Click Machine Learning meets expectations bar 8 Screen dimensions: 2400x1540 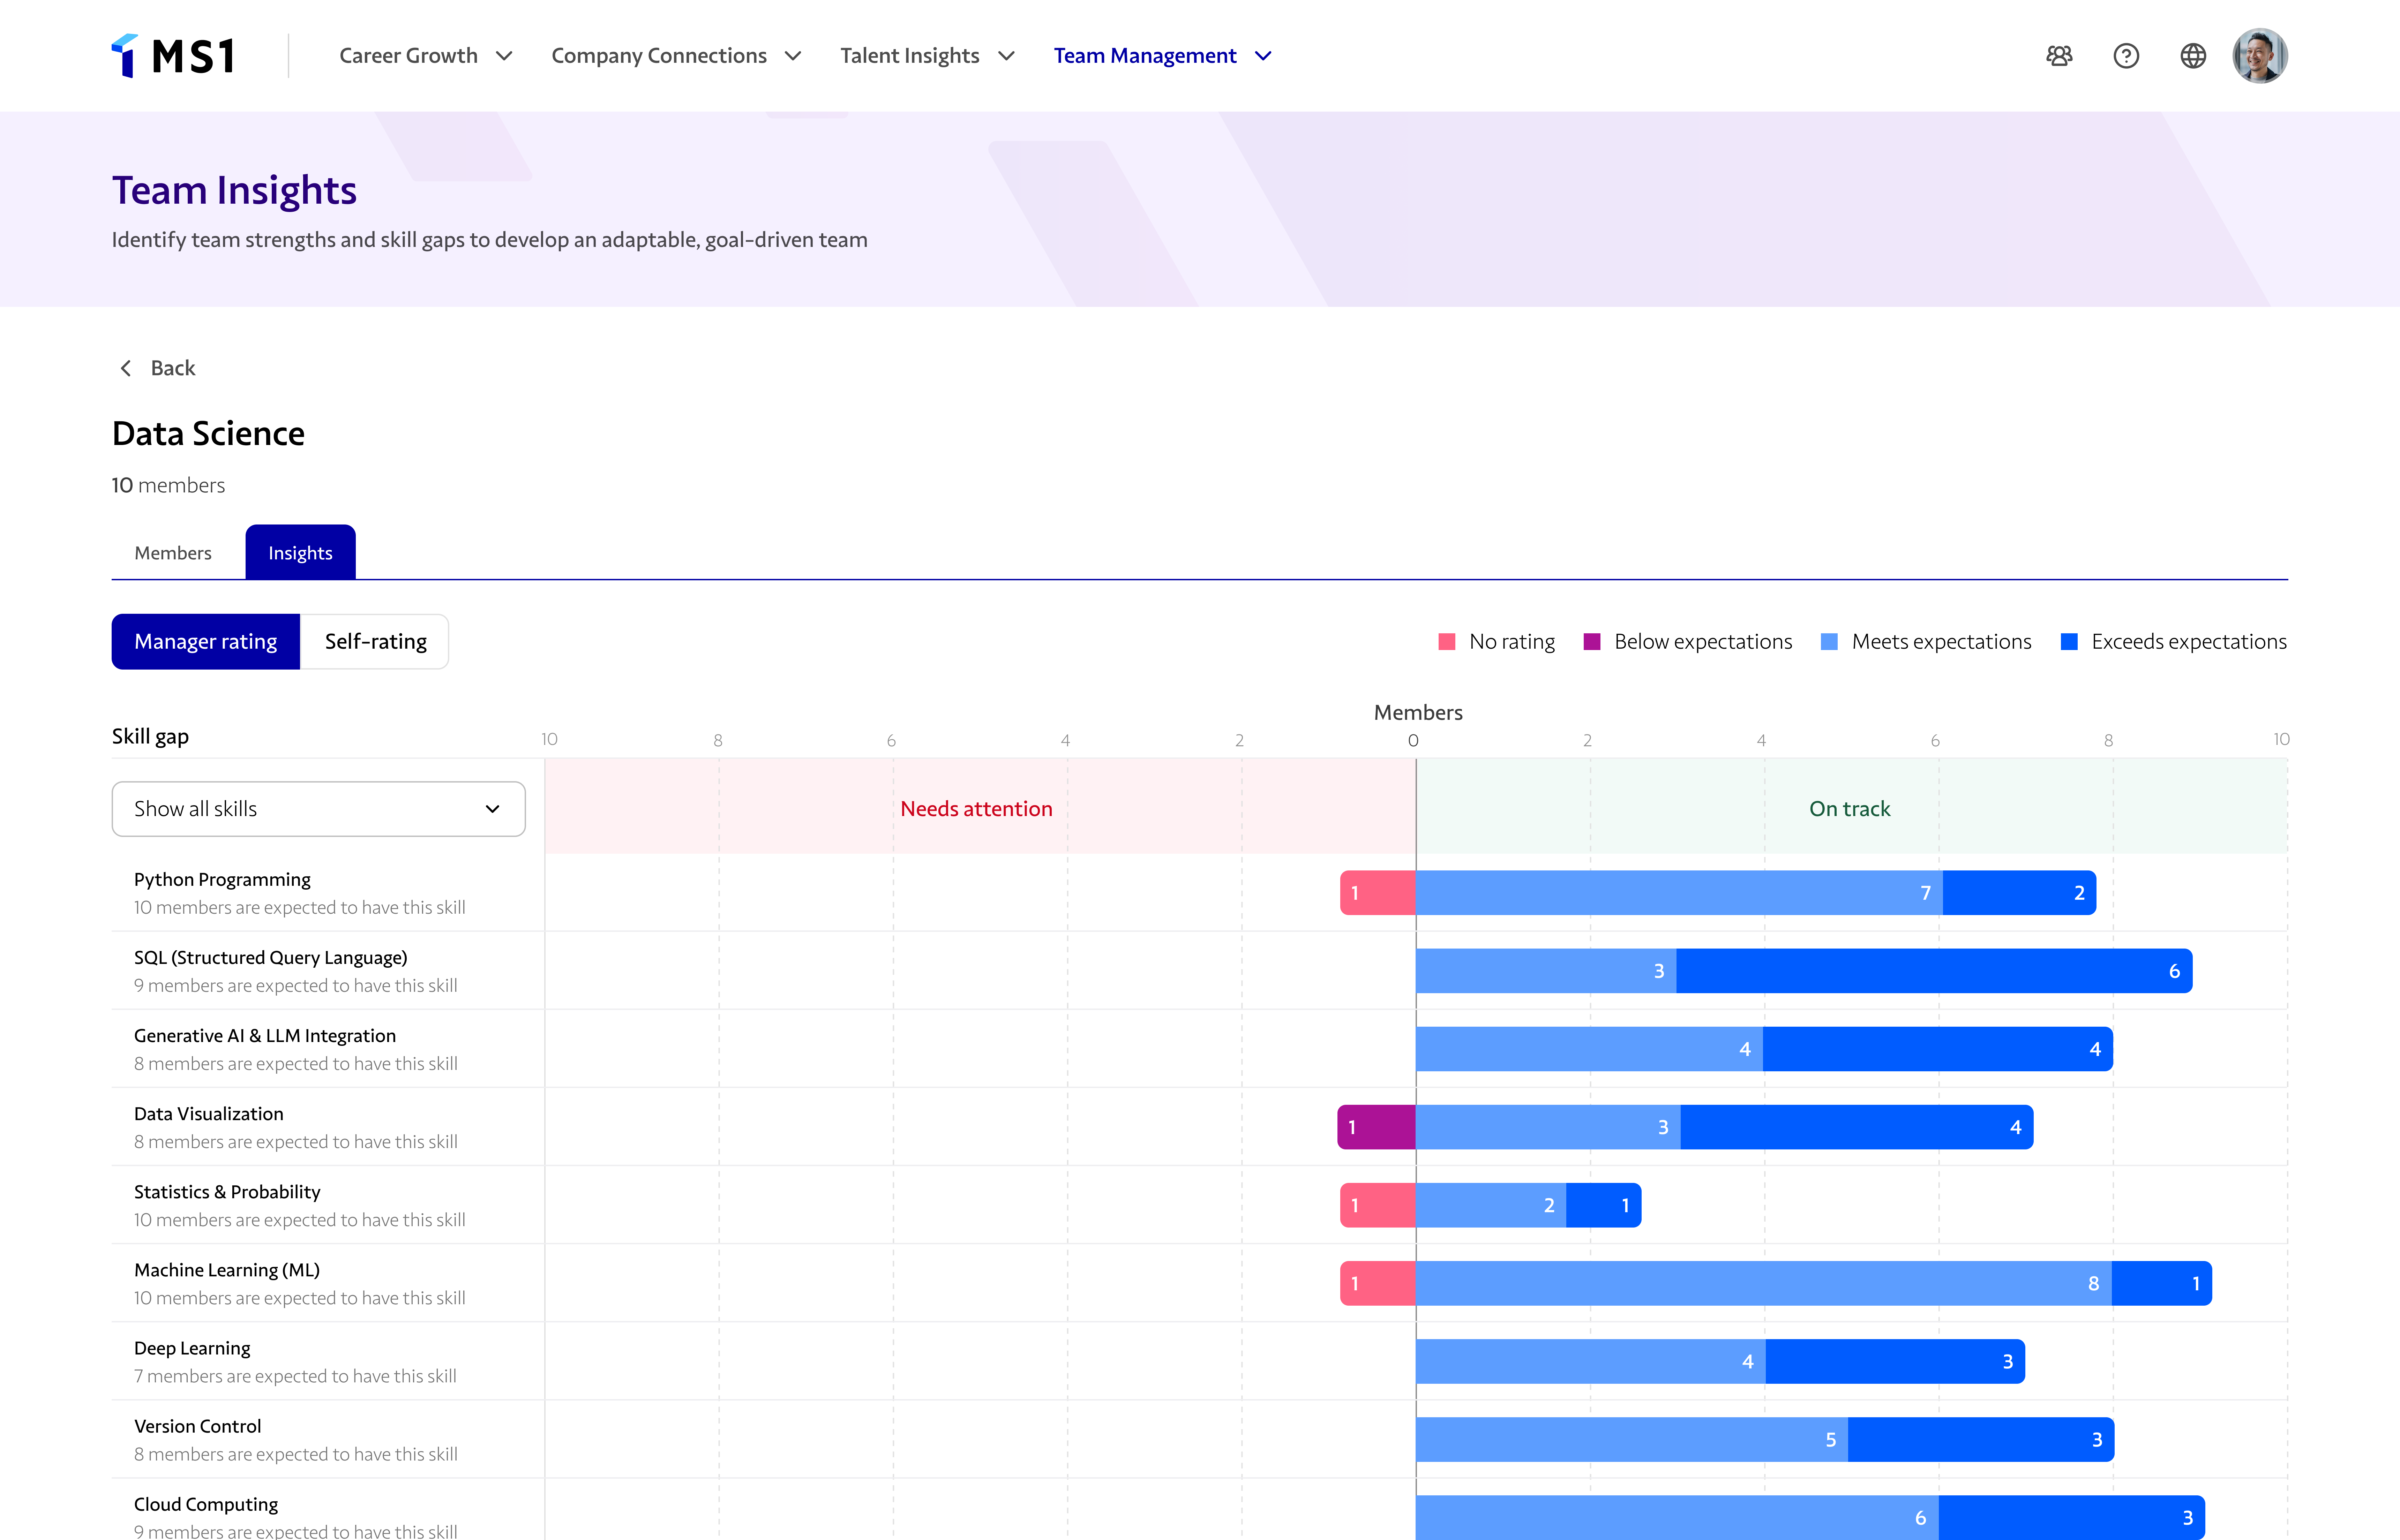click(x=1764, y=1283)
